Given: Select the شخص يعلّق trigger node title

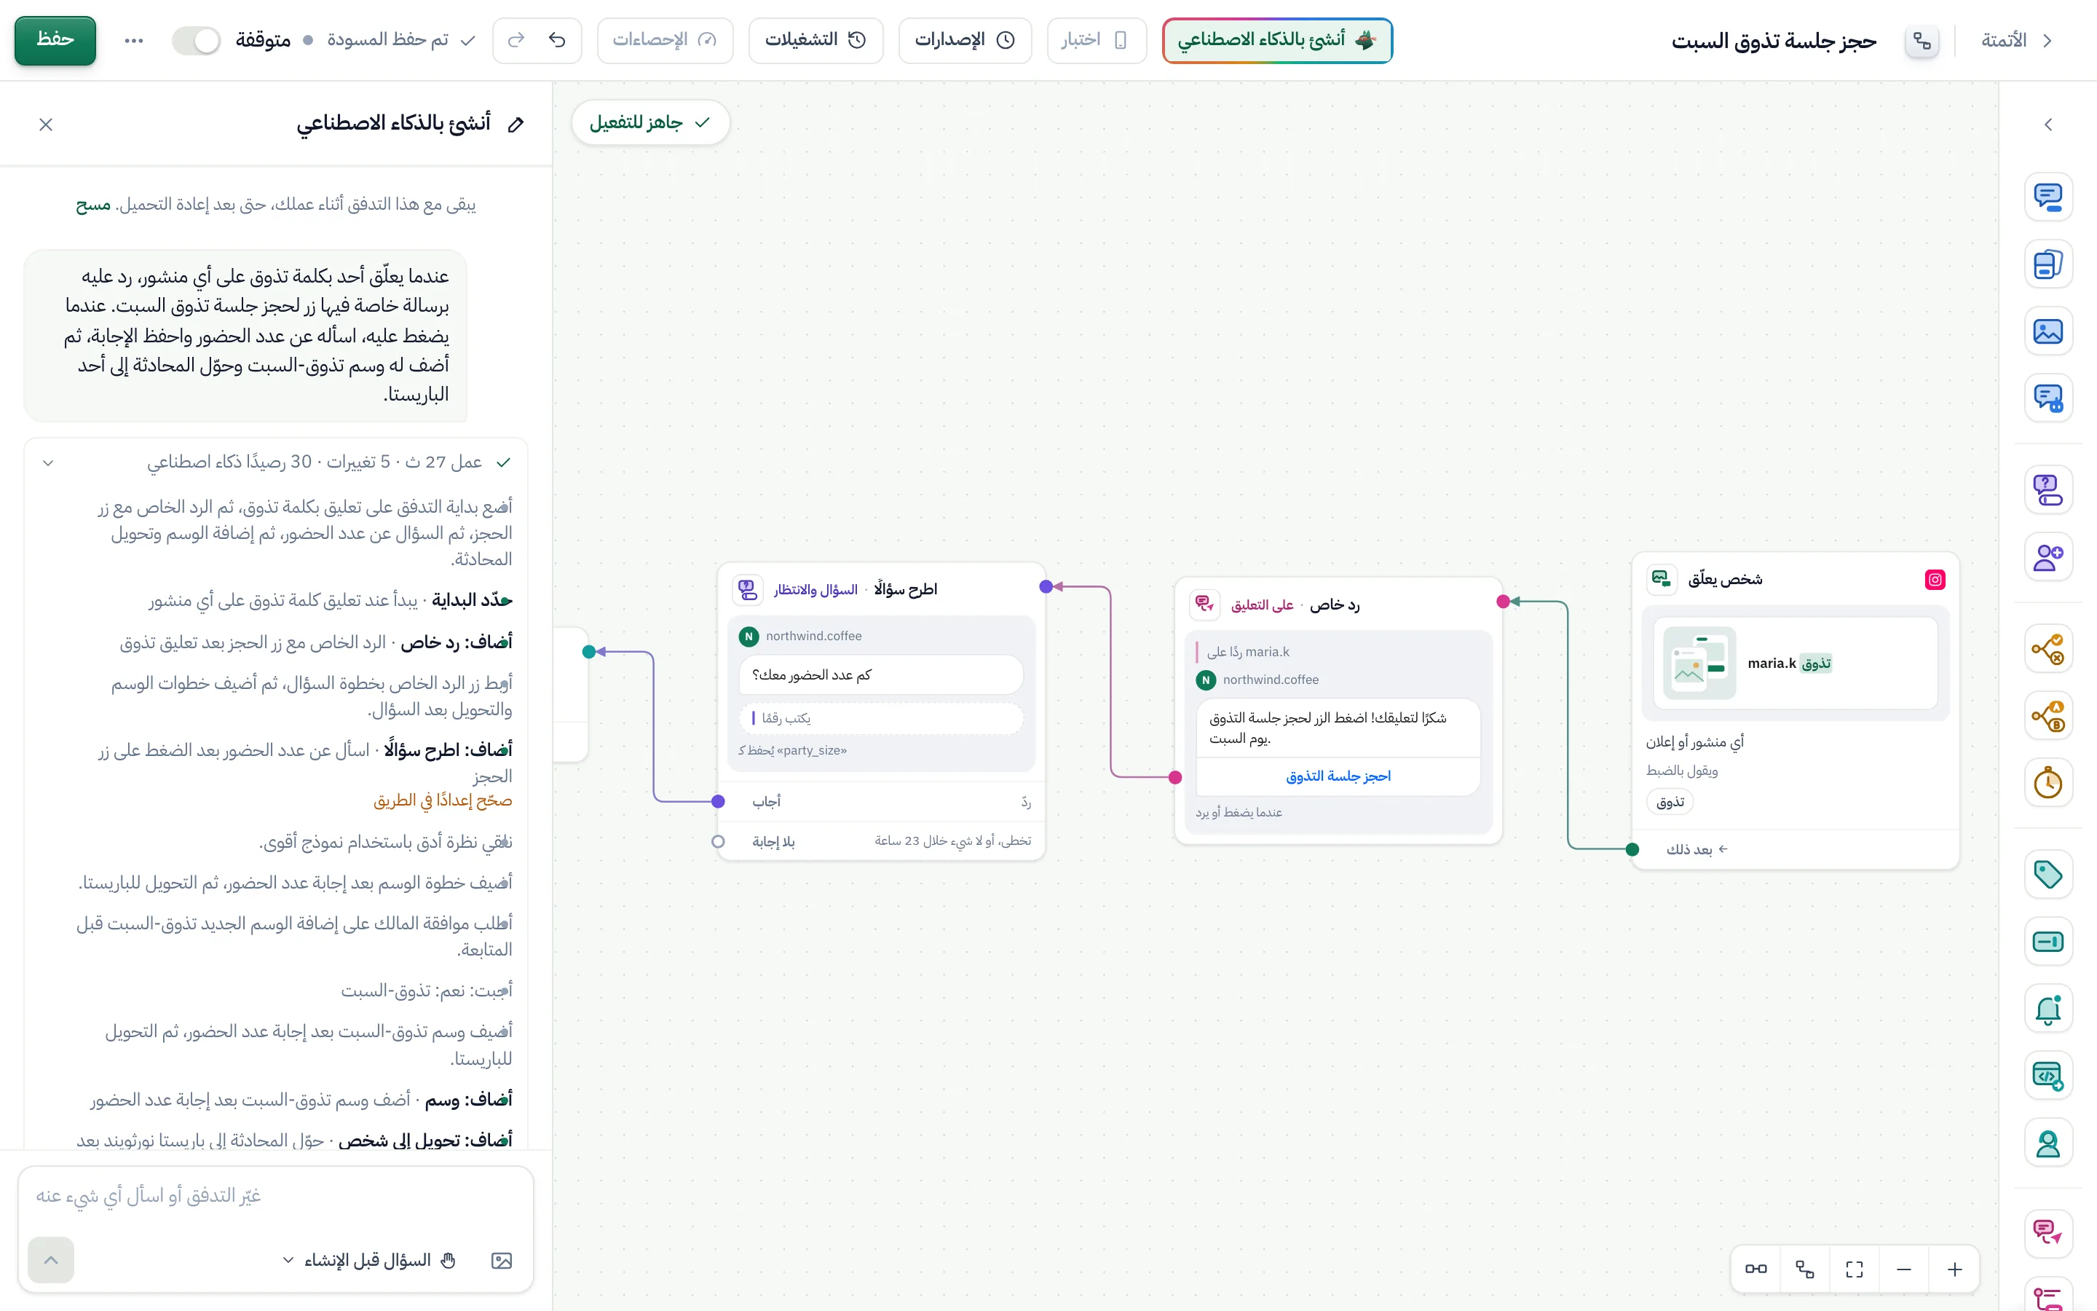Looking at the screenshot, I should [x=1724, y=579].
